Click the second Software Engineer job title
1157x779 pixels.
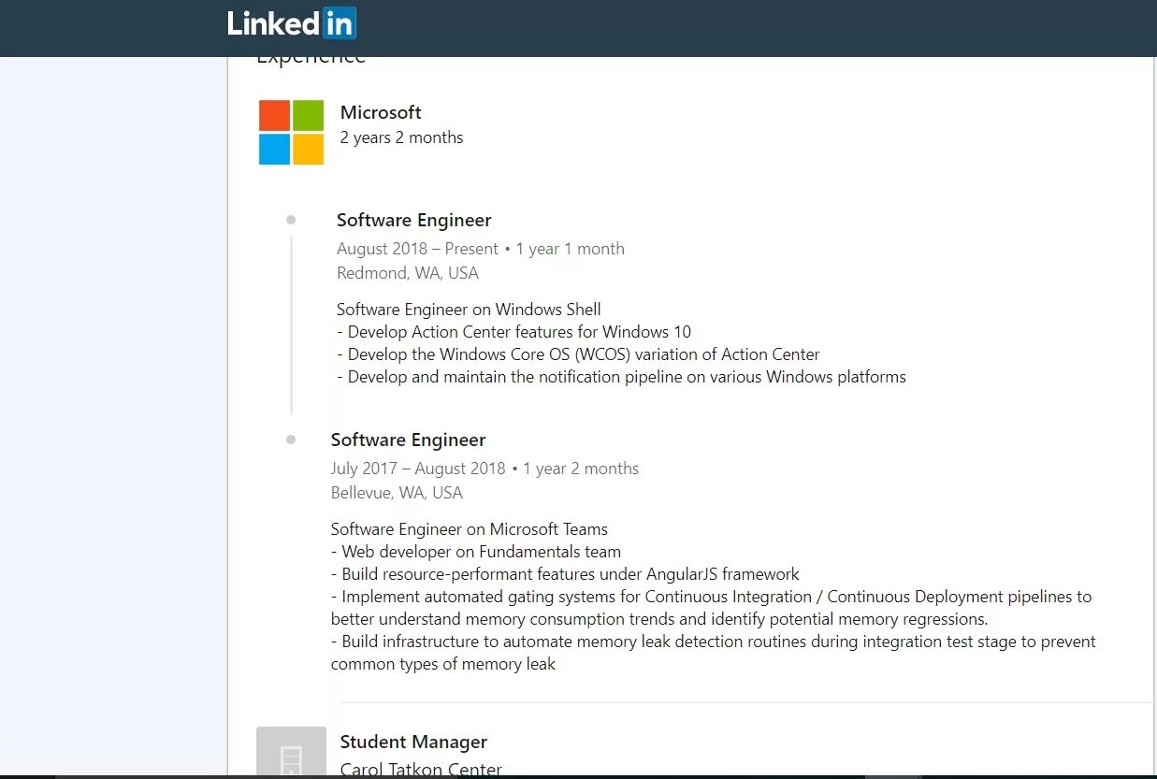pyautogui.click(x=408, y=440)
